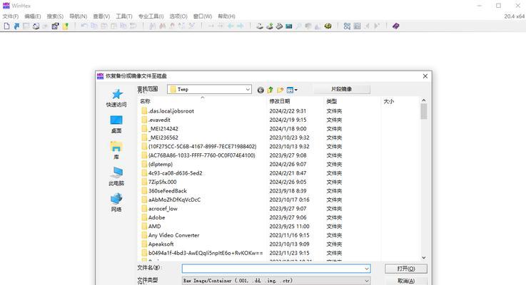Click the Open disk toolbar icon
The image size is (526, 285).
(x=260, y=26)
